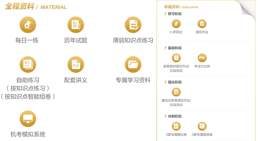
Task: Click the 3套专属模拟卷 caption
Action: click(176, 134)
